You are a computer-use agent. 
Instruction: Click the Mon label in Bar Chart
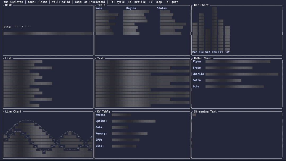195,52
